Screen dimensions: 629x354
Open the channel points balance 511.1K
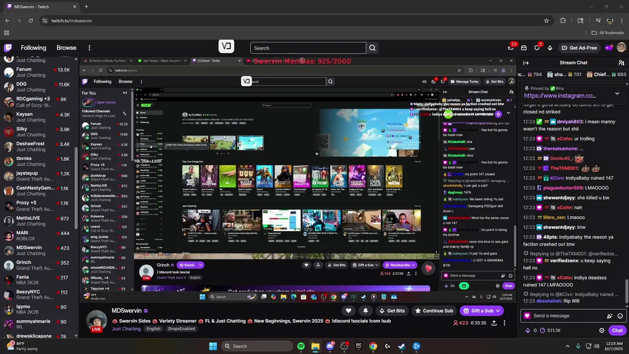551,330
